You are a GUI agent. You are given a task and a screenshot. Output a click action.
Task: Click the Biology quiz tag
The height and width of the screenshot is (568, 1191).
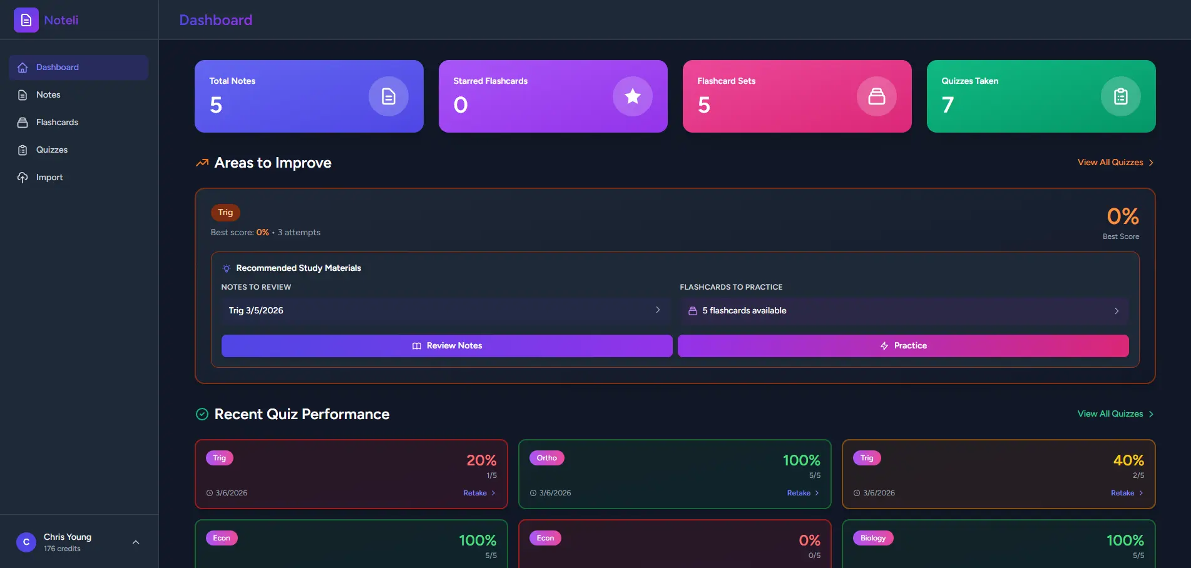(872, 538)
